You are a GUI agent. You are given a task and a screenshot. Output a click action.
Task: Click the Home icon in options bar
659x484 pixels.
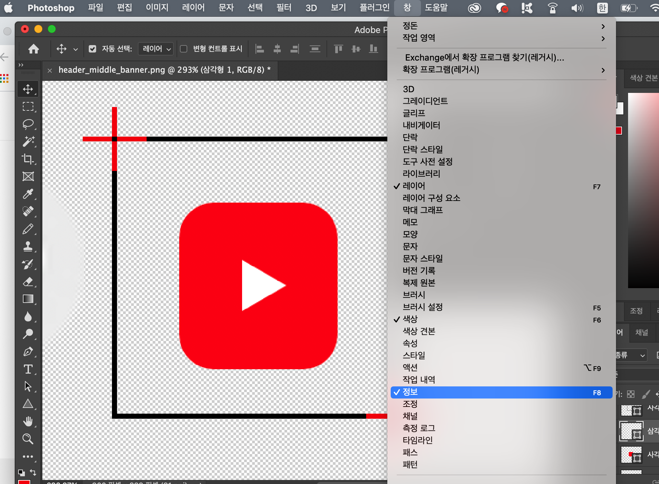point(33,49)
